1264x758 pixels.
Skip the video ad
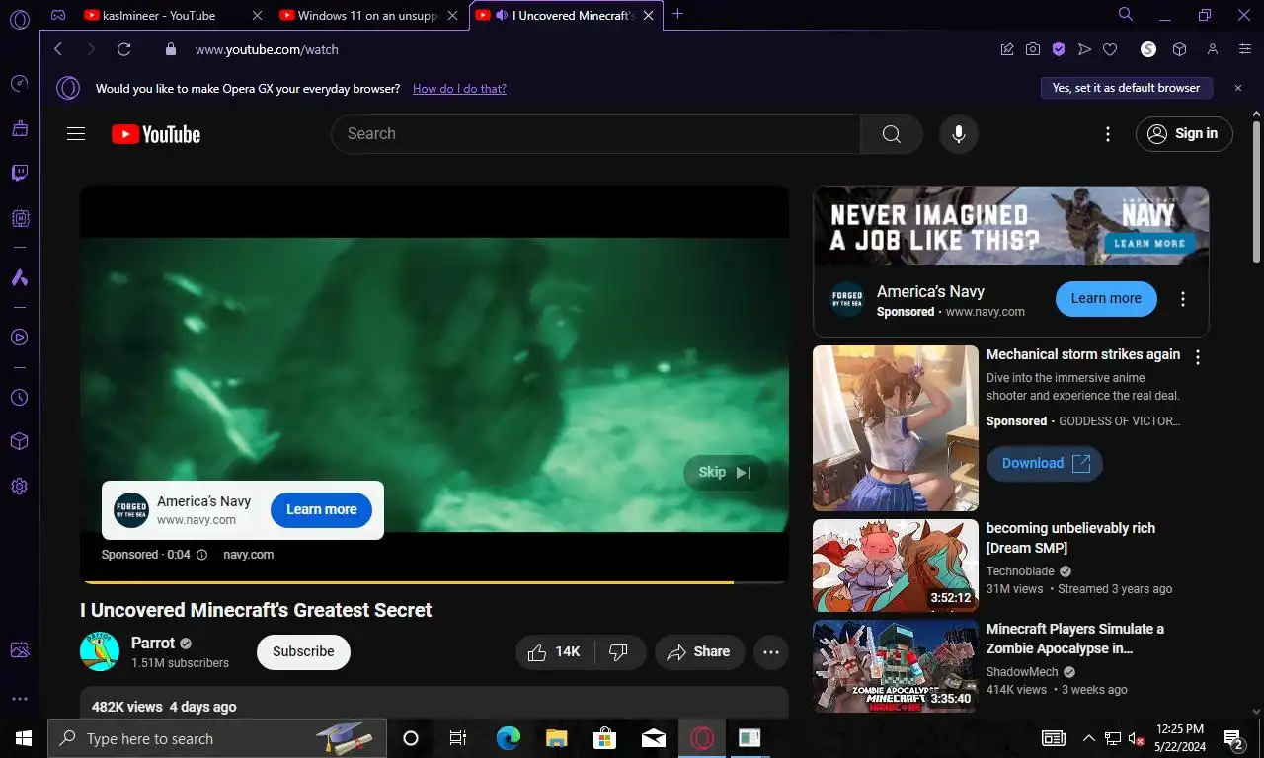point(725,473)
